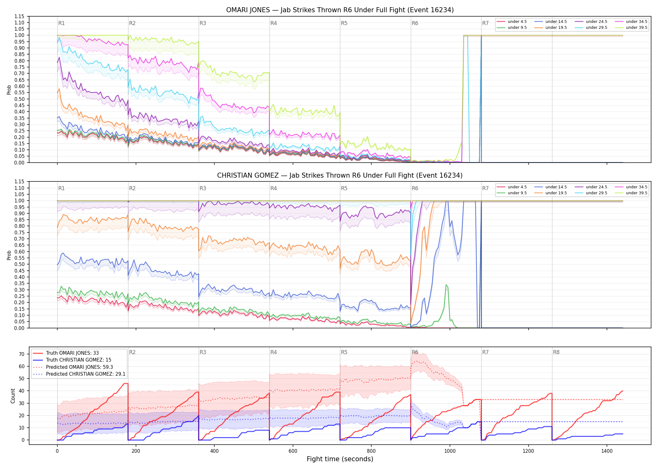The image size is (658, 470).
Task: Click the R4 round marker in Christian Gomez chart
Action: 274,188
